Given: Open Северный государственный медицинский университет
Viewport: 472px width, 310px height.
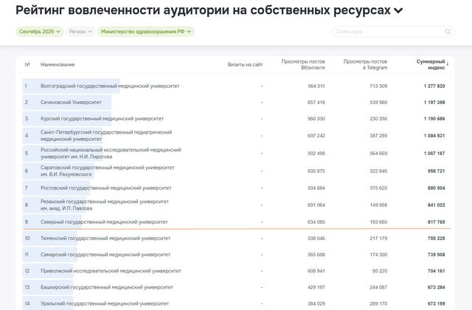Looking at the screenshot, I should coord(104,221).
